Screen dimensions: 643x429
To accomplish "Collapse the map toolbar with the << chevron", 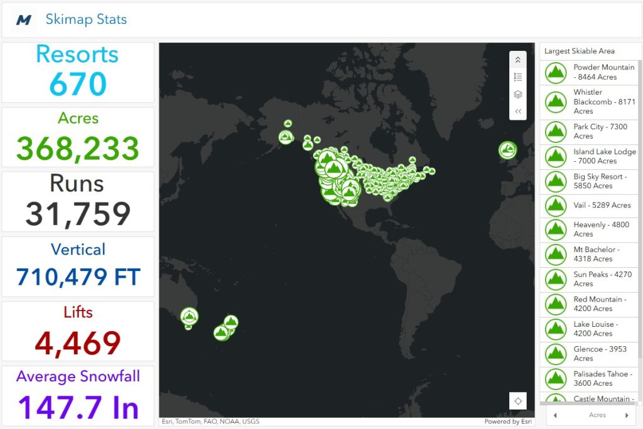I will pyautogui.click(x=517, y=111).
